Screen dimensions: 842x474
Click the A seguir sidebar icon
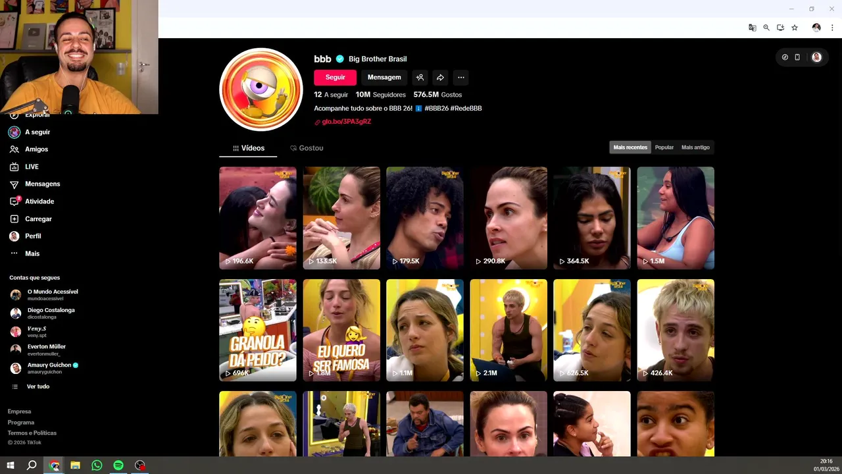click(x=14, y=132)
